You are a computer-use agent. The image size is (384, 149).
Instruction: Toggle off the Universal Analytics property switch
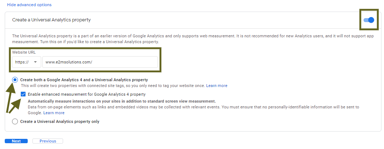pos(369,20)
